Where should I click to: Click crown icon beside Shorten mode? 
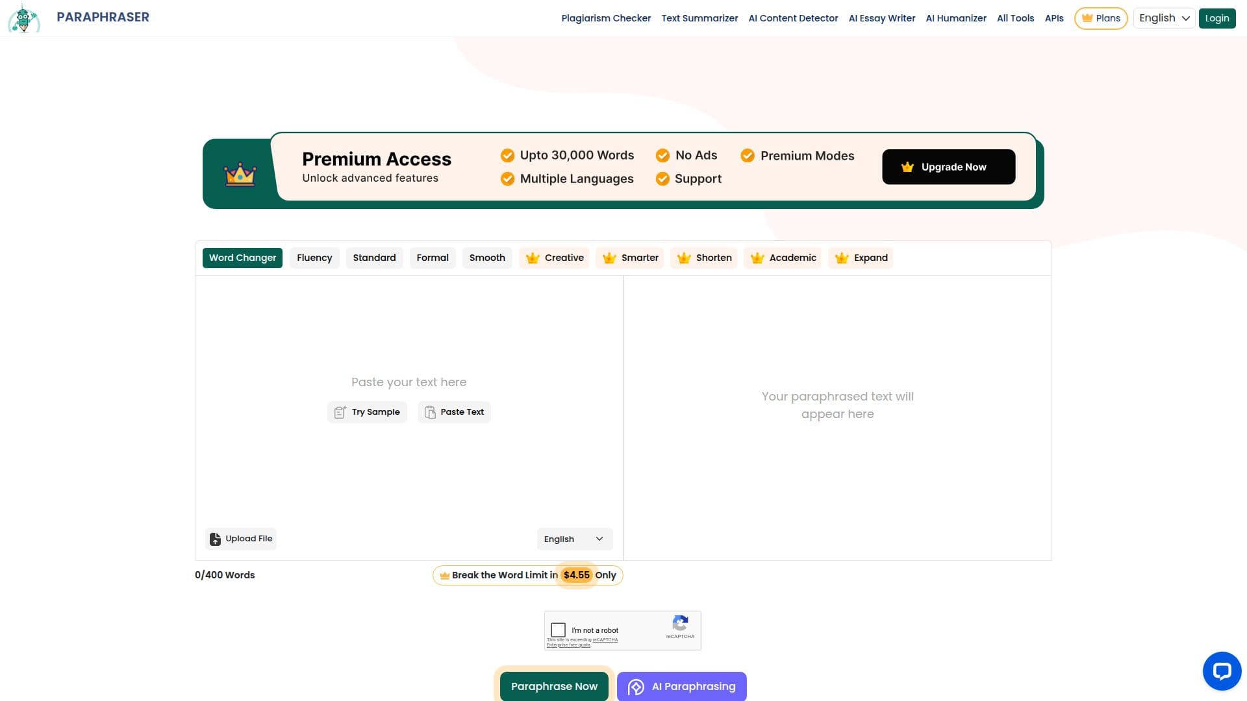pyautogui.click(x=684, y=258)
